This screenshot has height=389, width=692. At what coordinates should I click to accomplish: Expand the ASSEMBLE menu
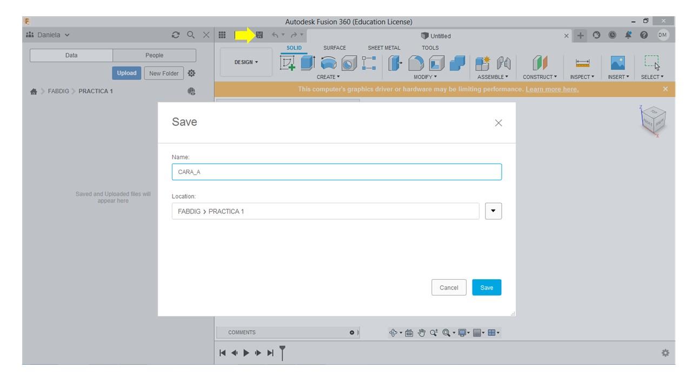click(x=493, y=77)
